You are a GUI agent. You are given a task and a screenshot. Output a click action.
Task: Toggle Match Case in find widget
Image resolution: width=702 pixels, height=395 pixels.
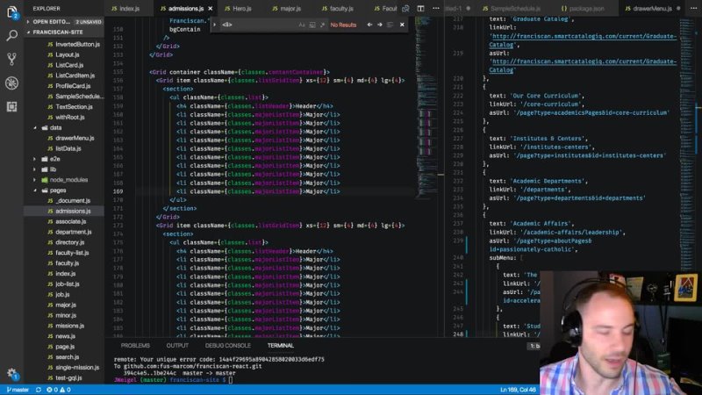(x=302, y=25)
